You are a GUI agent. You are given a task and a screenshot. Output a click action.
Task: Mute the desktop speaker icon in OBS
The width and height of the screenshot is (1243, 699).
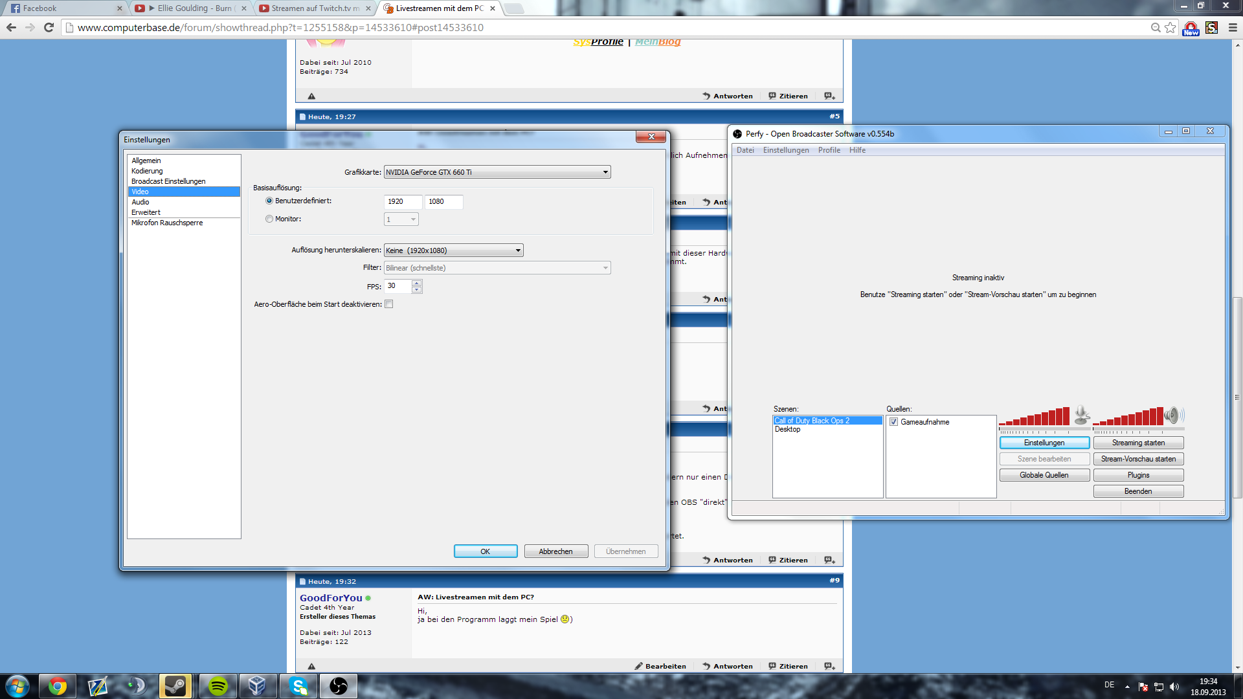[x=1173, y=415]
